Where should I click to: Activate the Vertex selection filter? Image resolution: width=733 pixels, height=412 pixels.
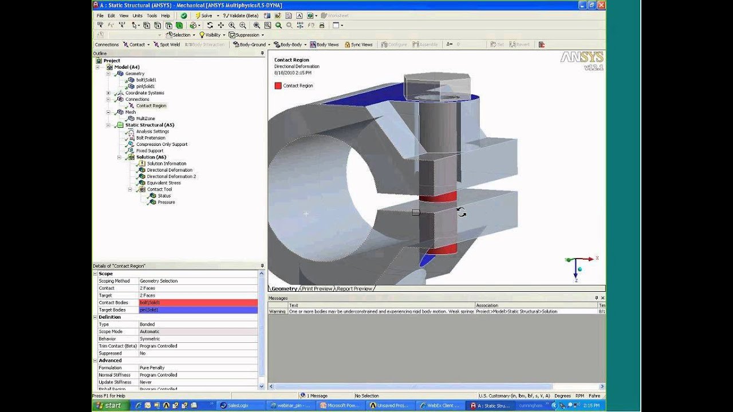(x=147, y=25)
